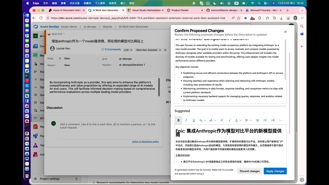Click the Discard changes button
The width and height of the screenshot is (329, 185).
pyautogui.click(x=250, y=171)
